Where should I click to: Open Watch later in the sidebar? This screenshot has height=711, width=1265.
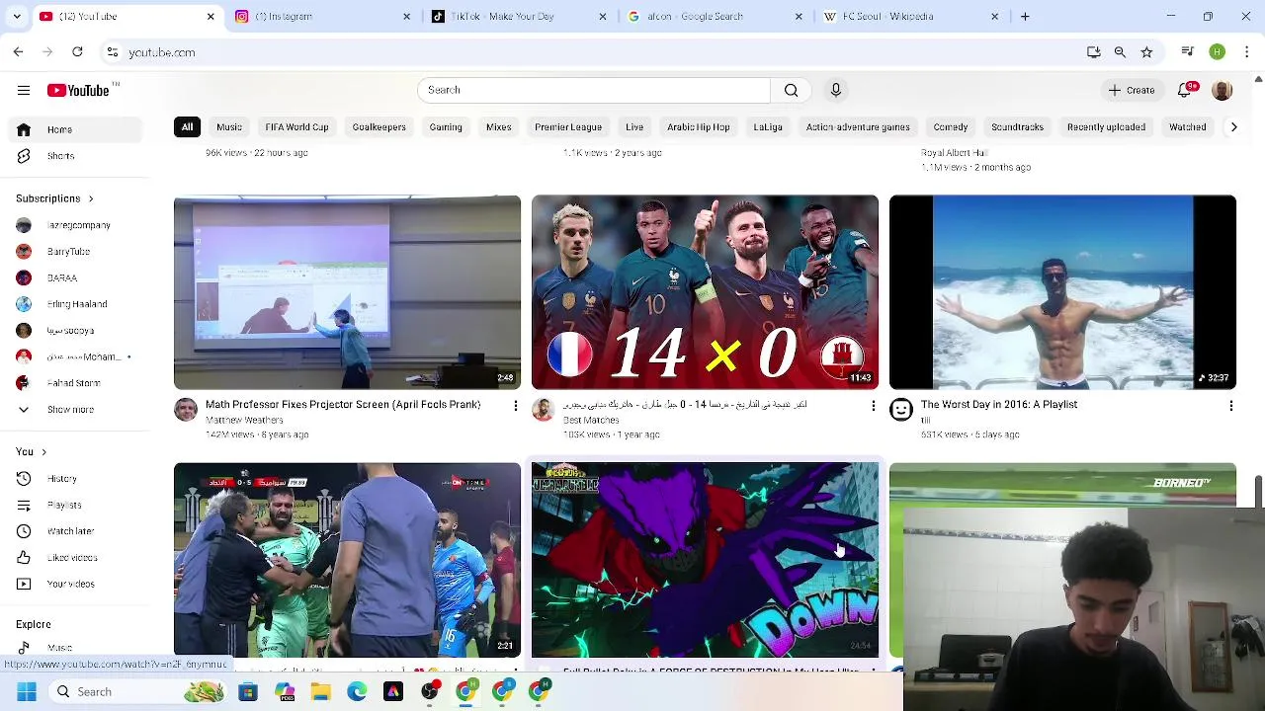click(74, 531)
